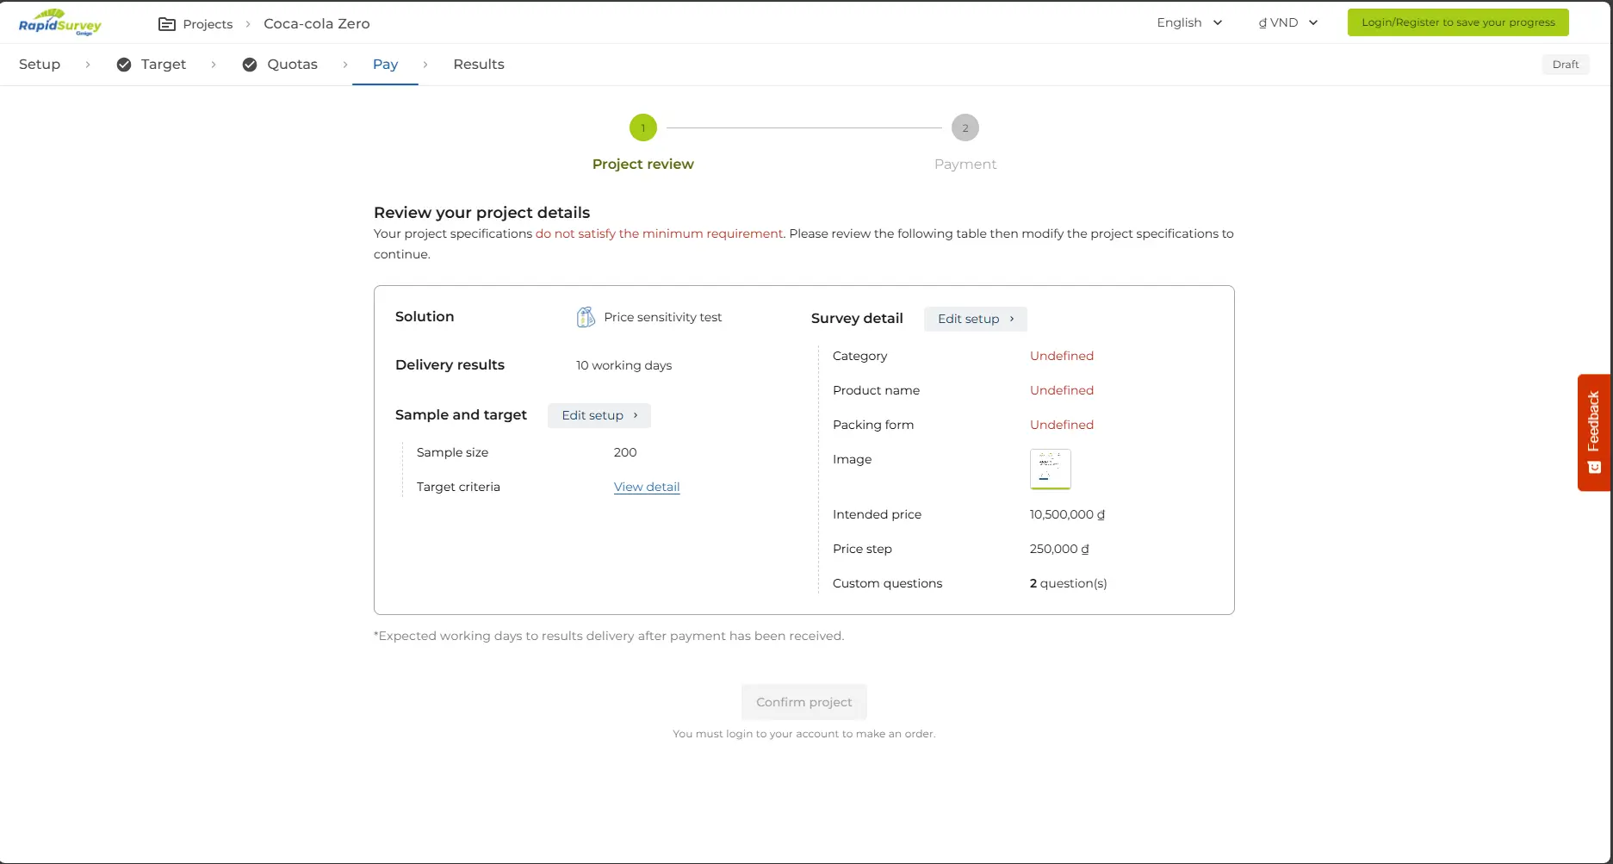
Task: Open the VND currency dropdown
Action: (x=1287, y=22)
